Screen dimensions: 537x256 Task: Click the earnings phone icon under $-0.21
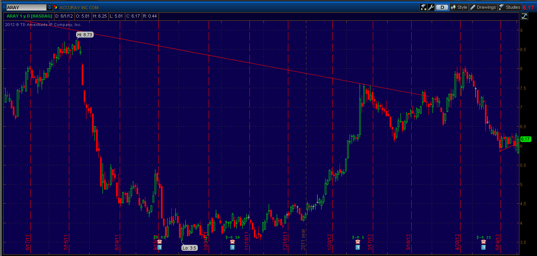pos(483,242)
